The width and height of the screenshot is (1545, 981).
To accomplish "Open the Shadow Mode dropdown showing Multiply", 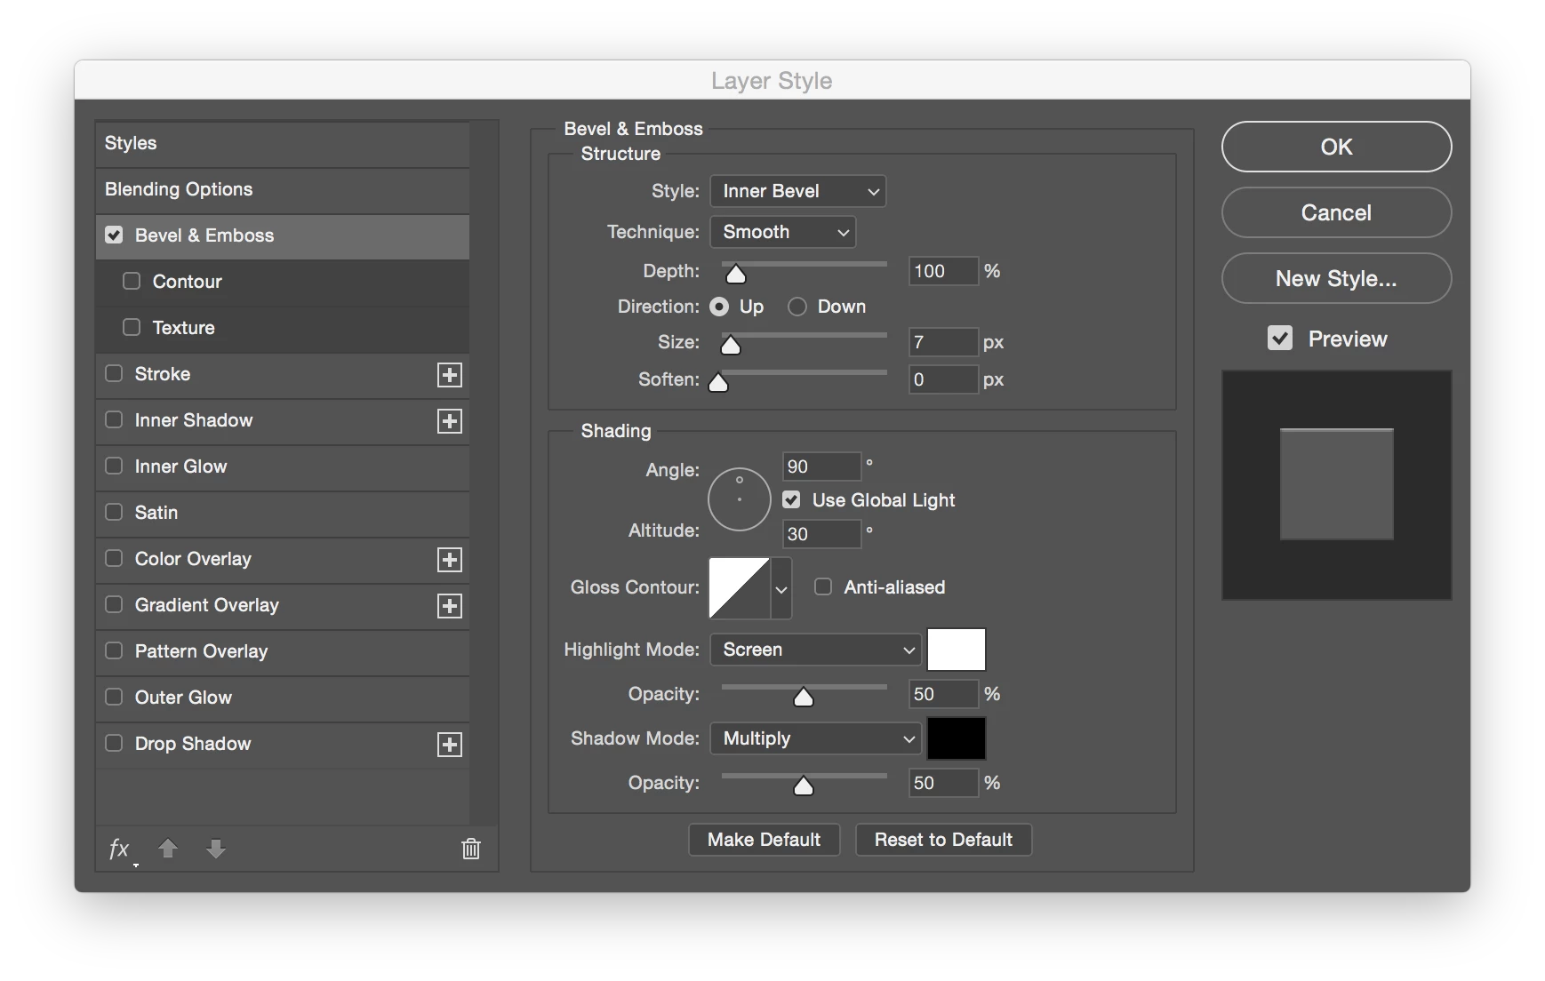I will pos(815,738).
